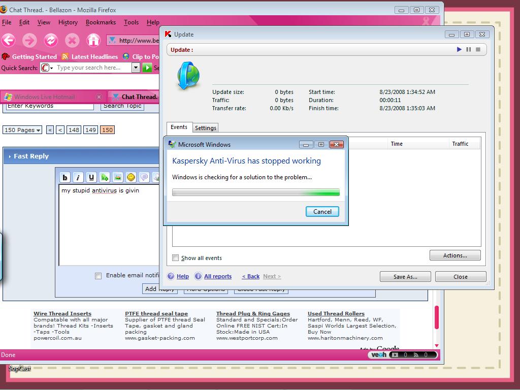Click Firefox's Stop loading button
Image resolution: width=520 pixels, height=390 pixels.
[x=72, y=41]
